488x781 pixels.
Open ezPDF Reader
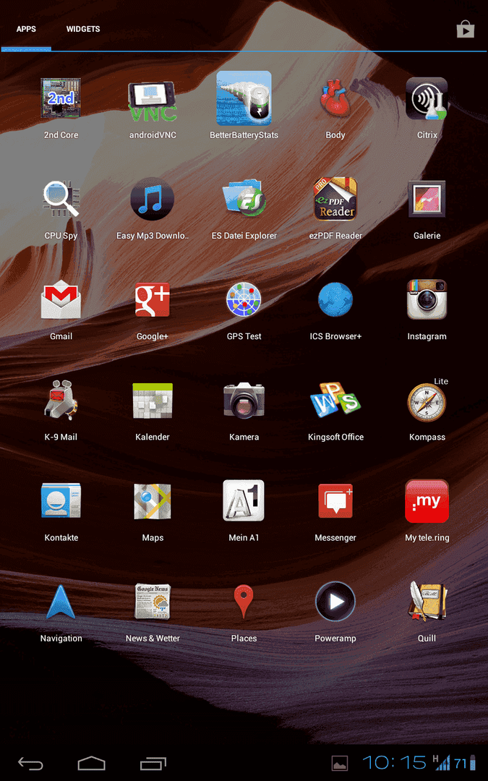[x=335, y=200]
